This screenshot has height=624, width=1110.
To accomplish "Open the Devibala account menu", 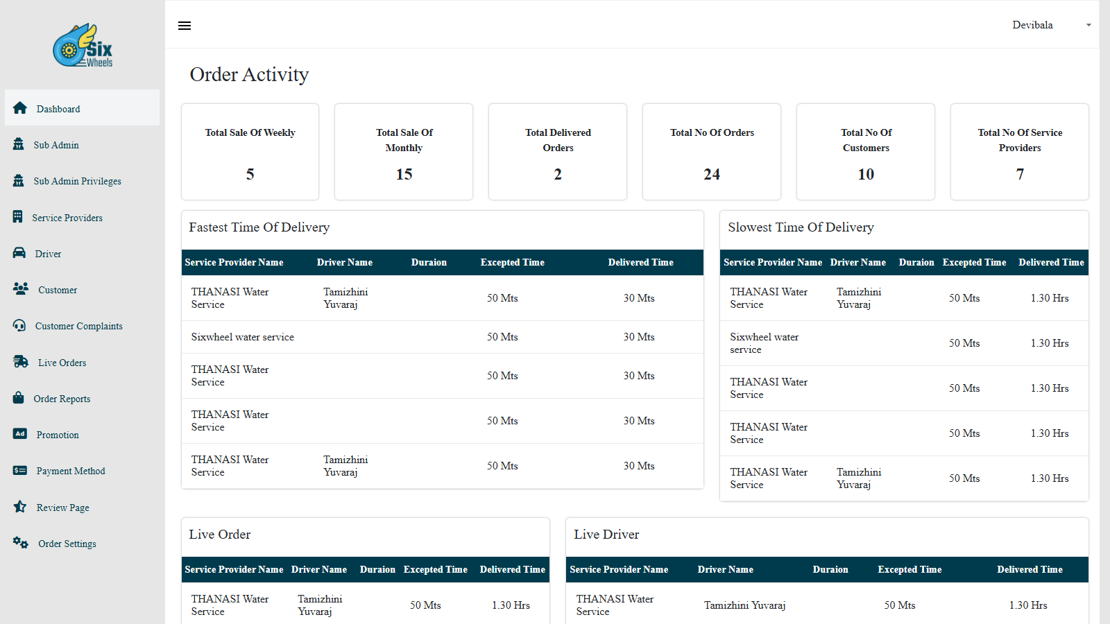I will point(1032,25).
